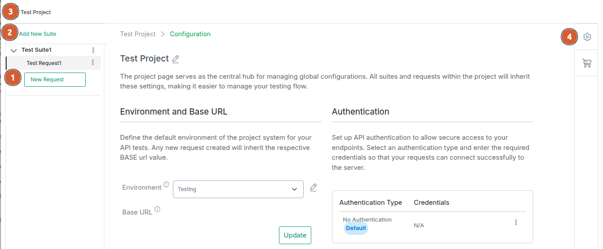Go to Test Project in the breadcrumb
603x249 pixels.
[x=138, y=34]
